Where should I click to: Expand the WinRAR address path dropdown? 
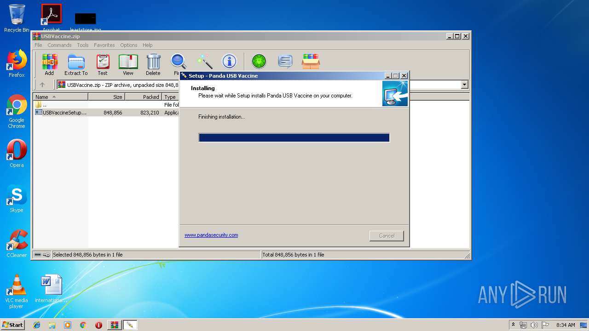coord(464,85)
